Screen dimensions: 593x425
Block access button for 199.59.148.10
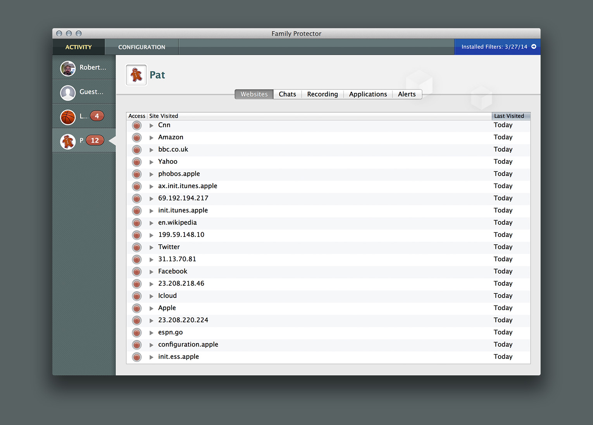tap(137, 235)
